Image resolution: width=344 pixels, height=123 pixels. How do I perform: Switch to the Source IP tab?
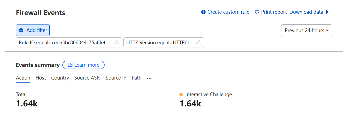click(x=116, y=78)
